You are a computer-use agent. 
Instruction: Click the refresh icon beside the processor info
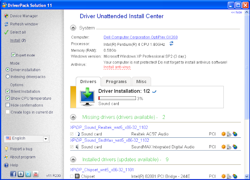coord(171,43)
